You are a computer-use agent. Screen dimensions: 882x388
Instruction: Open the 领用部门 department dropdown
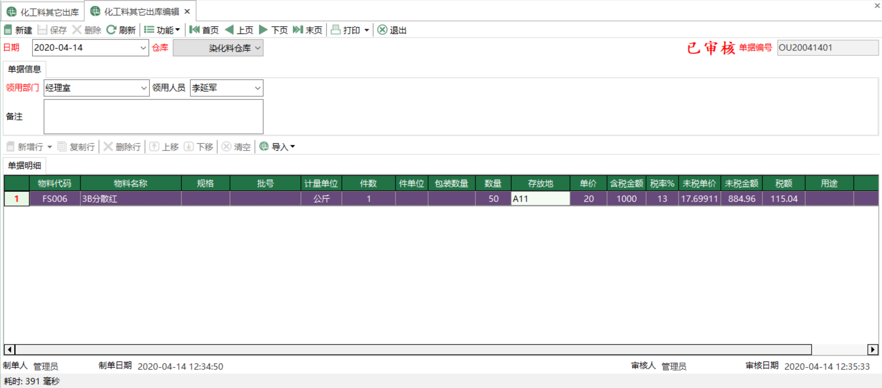tap(144, 88)
